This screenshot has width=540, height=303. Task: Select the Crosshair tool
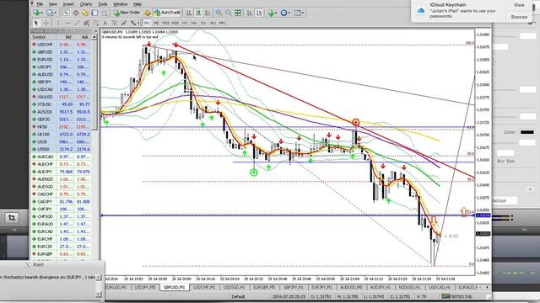[x=46, y=23]
